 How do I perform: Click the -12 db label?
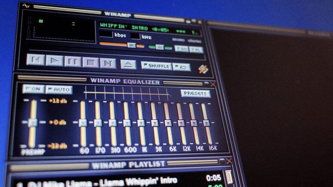57,146
